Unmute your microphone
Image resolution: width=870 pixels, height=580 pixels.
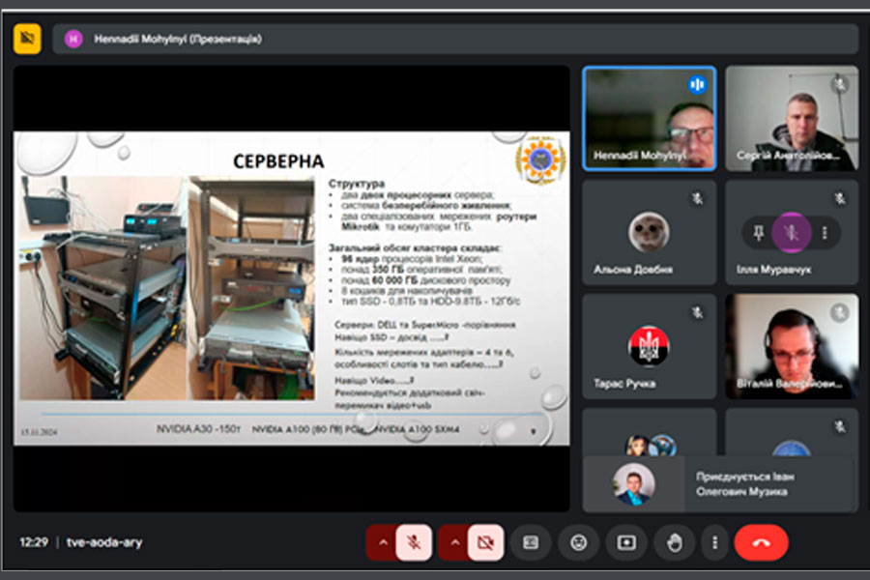tap(413, 542)
